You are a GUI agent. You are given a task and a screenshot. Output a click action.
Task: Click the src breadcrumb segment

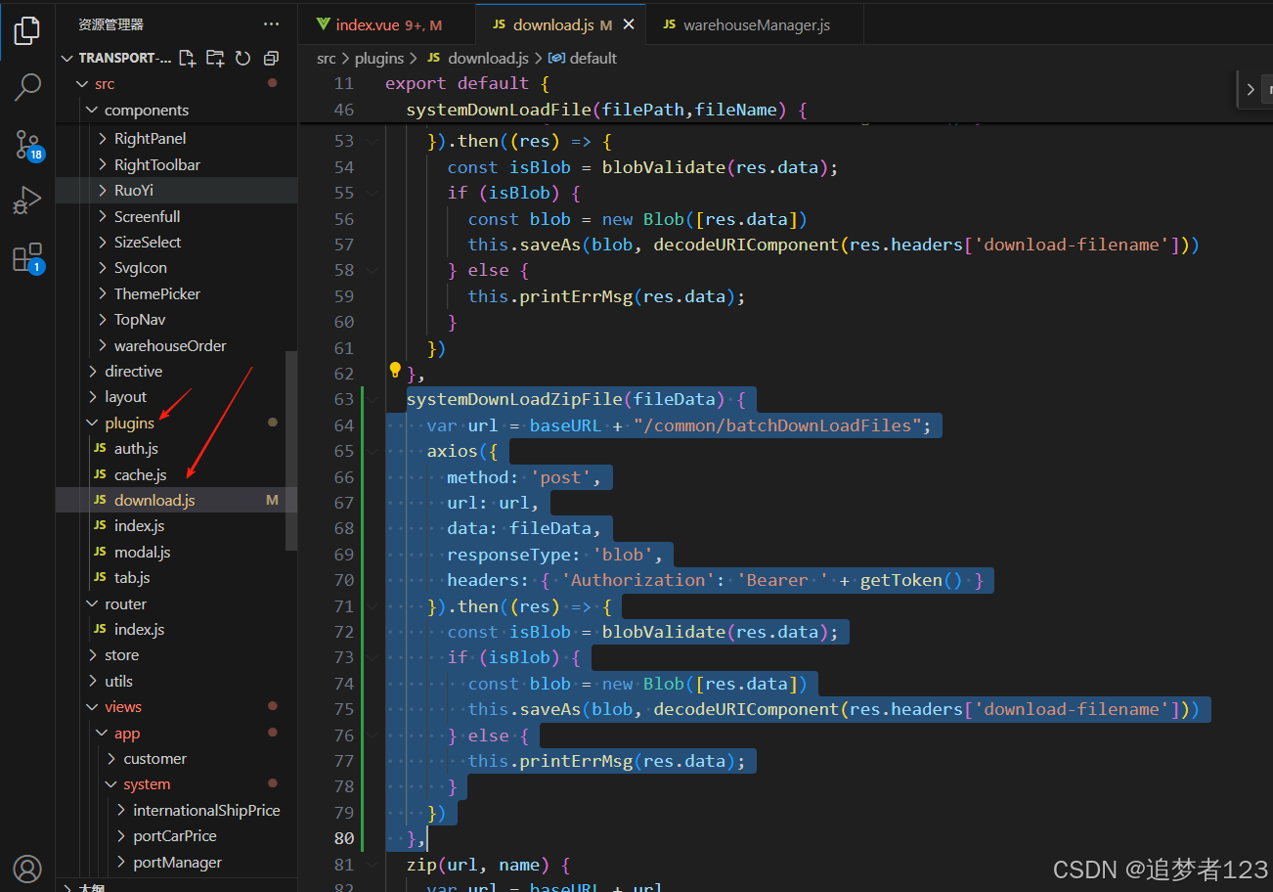click(327, 58)
